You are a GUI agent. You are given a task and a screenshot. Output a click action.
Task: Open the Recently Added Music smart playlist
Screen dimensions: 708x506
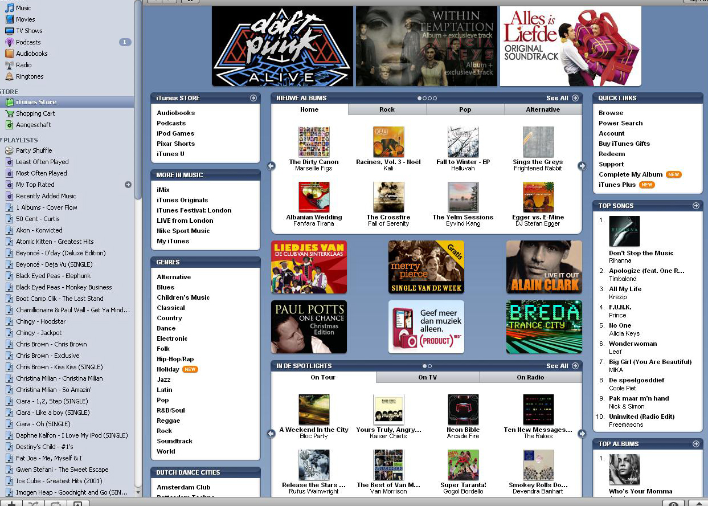(46, 196)
